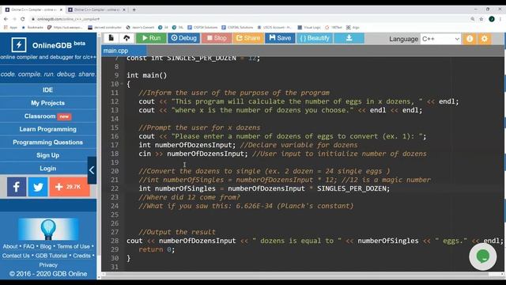Click the zoom magnifier icon in address bar

click(473, 19)
